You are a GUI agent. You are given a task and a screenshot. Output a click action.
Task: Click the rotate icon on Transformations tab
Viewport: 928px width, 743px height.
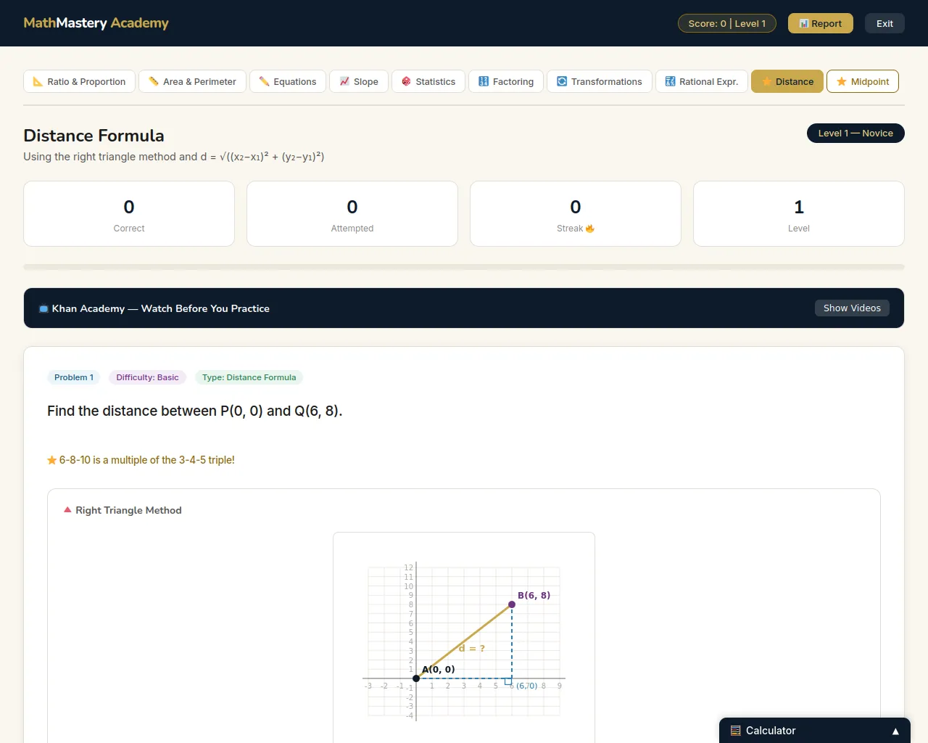562,81
